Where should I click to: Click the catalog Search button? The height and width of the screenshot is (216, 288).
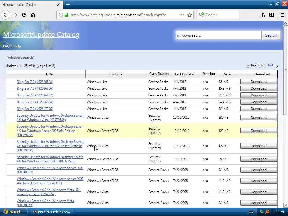point(271,35)
